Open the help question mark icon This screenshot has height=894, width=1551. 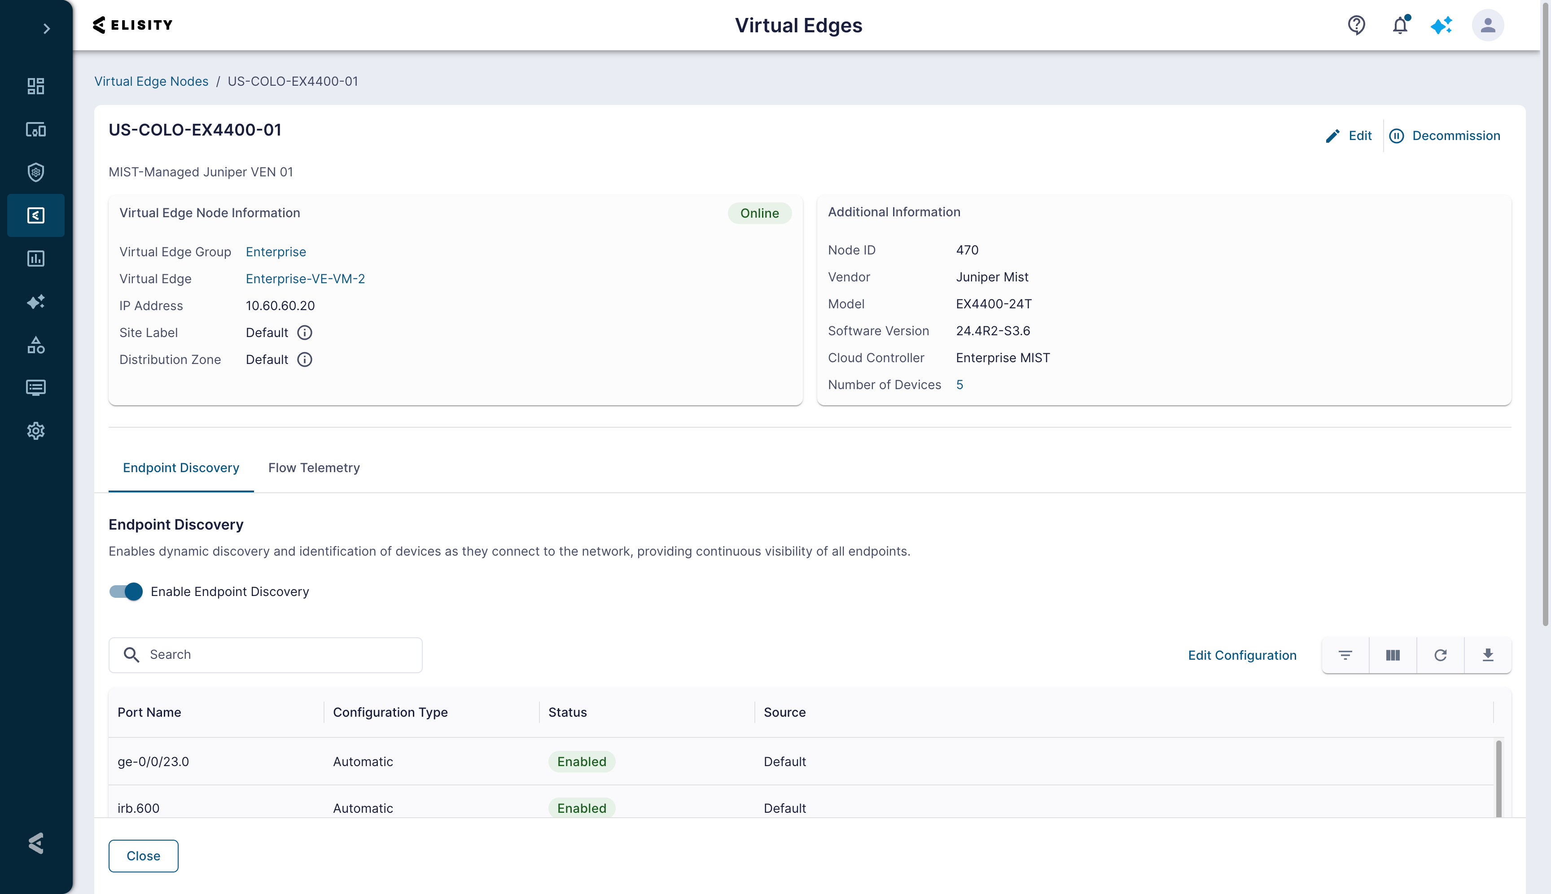coord(1356,25)
